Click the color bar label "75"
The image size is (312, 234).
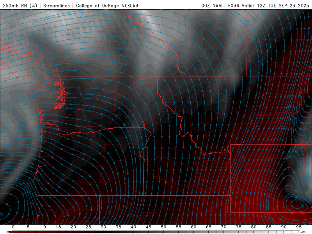(239, 227)
